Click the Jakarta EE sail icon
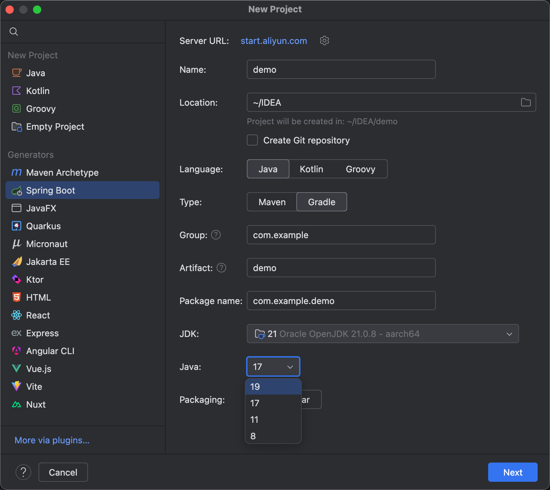The image size is (550, 490). (x=16, y=261)
